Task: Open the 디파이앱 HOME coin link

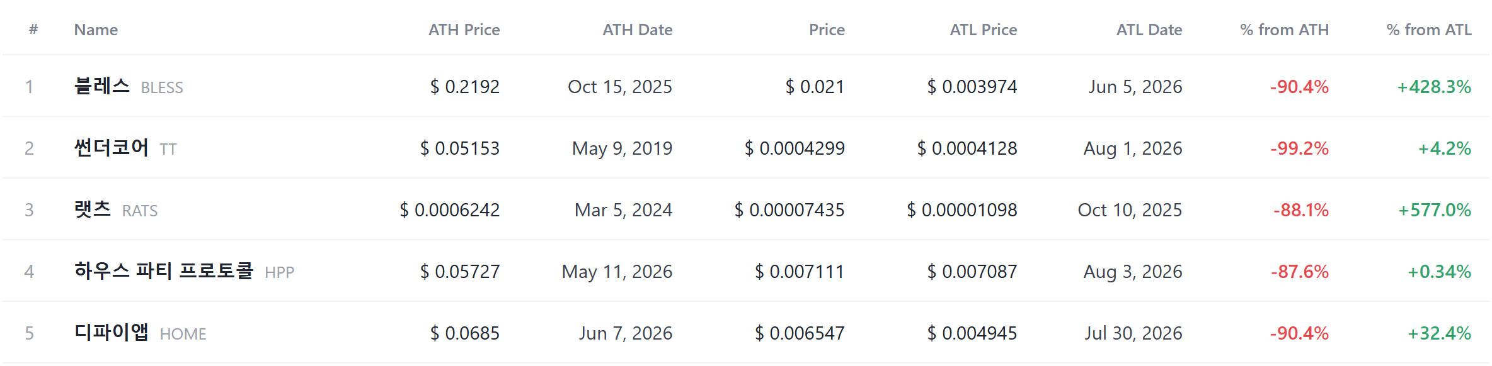Action: click(140, 333)
